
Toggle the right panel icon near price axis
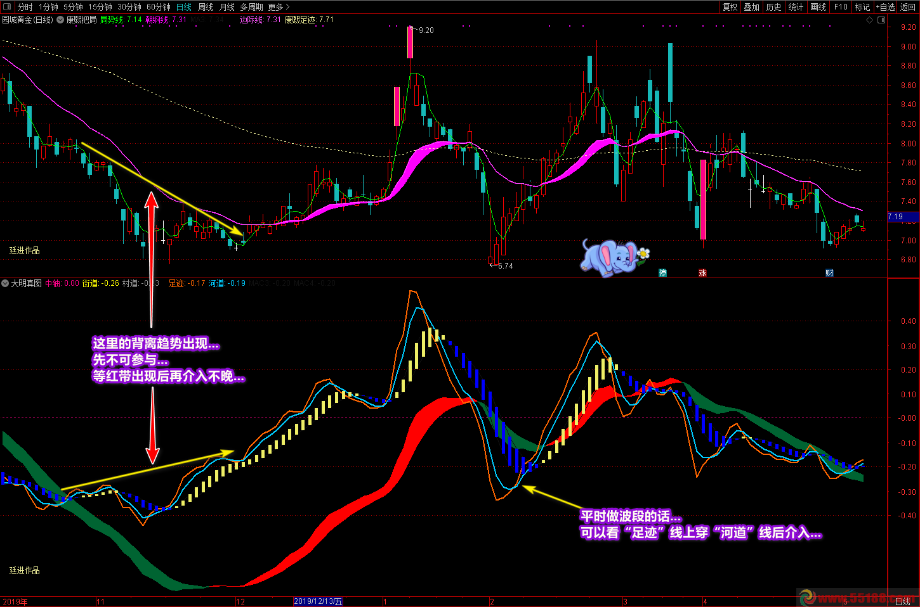pos(881,20)
